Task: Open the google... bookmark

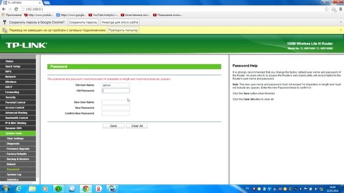Action: pyautogui.click(x=71, y=15)
